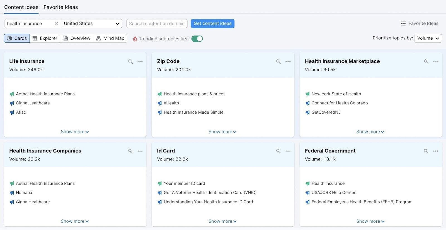Click the megaphone icon beside Humana

tap(12, 193)
